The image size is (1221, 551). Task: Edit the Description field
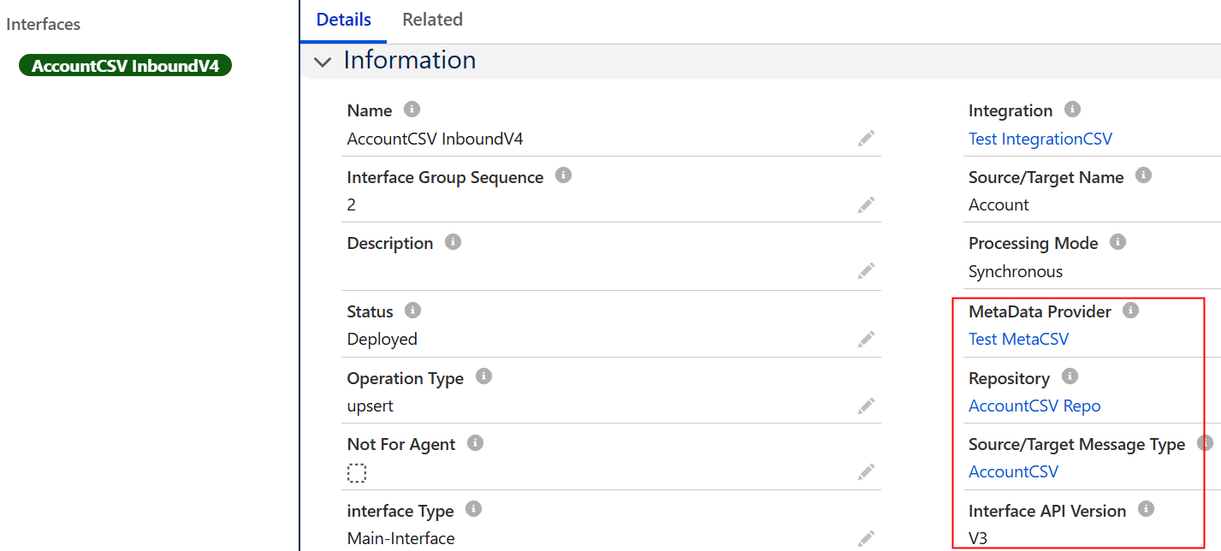[867, 270]
